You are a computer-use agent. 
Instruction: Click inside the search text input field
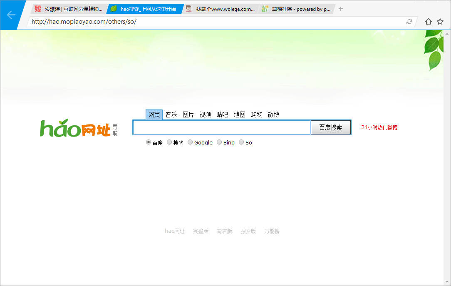(221, 127)
